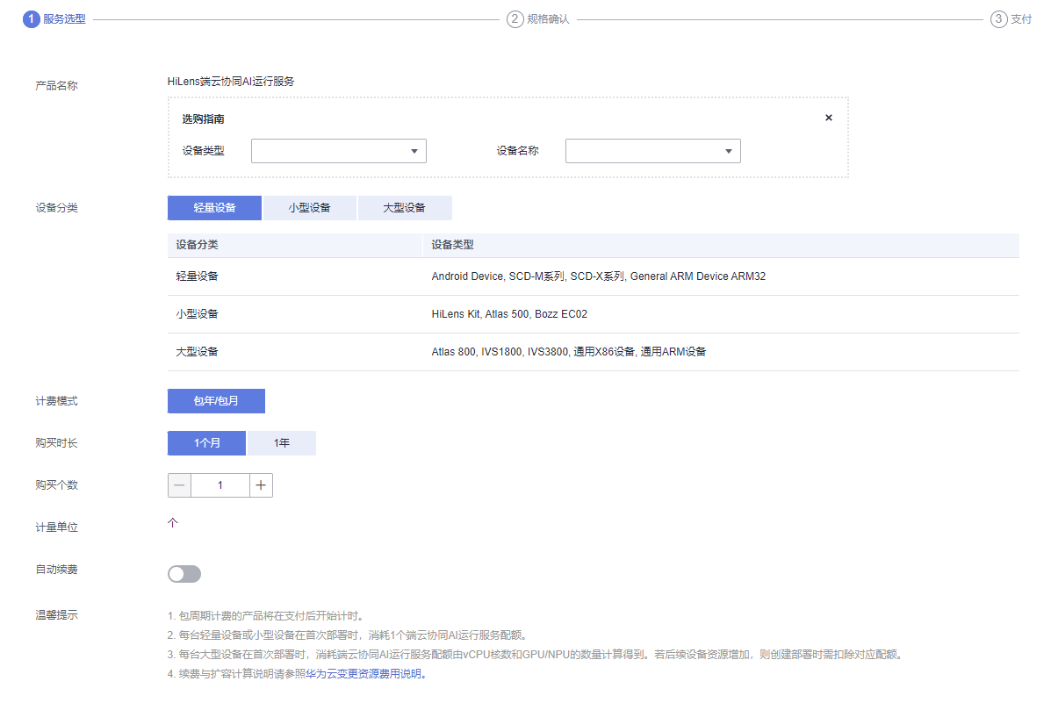The image size is (1051, 703).
Task: Open the 设备类型 dropdown
Action: click(339, 151)
